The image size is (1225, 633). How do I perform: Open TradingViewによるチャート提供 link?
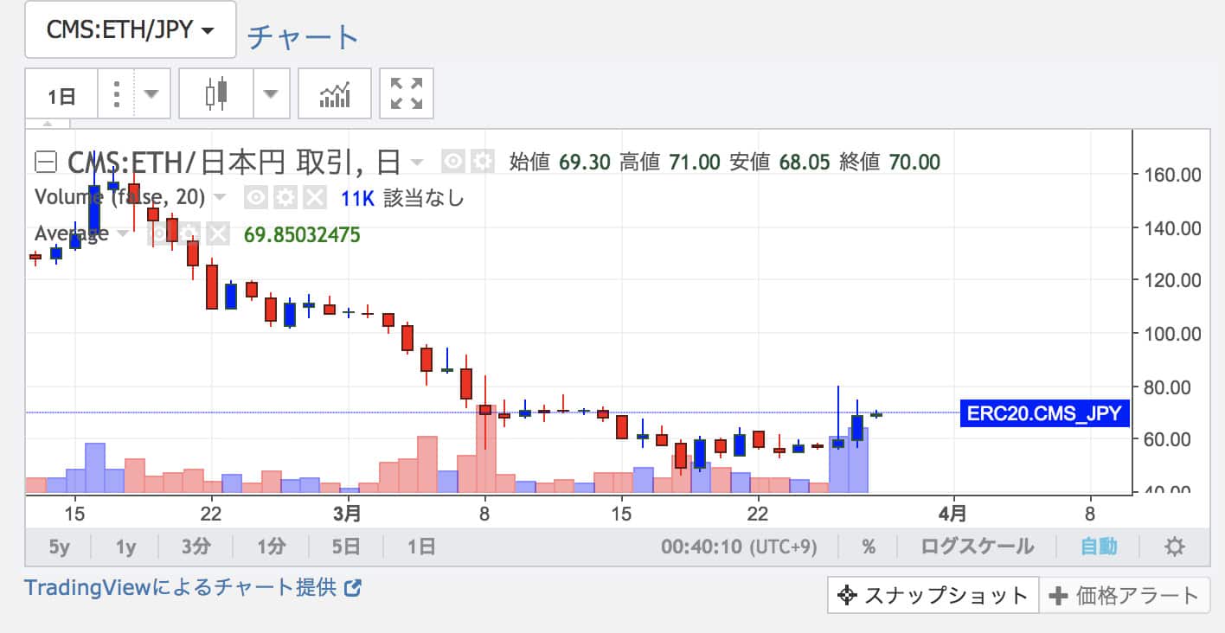point(180,588)
